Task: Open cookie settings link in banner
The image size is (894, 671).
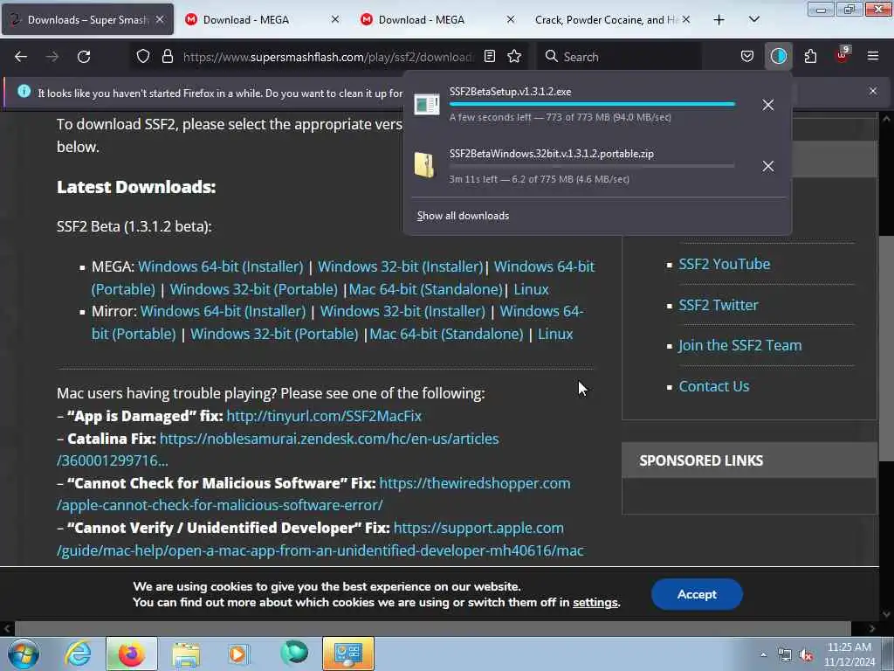Action: tap(595, 603)
